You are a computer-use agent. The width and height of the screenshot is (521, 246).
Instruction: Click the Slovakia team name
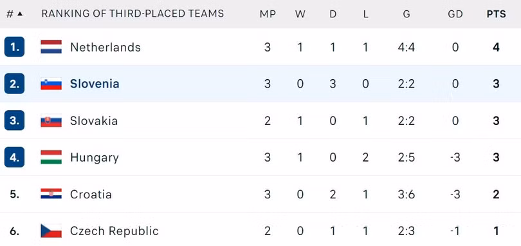(94, 120)
